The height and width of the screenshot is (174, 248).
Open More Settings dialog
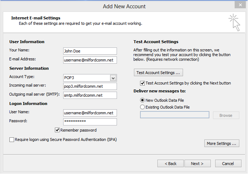coord(222,143)
